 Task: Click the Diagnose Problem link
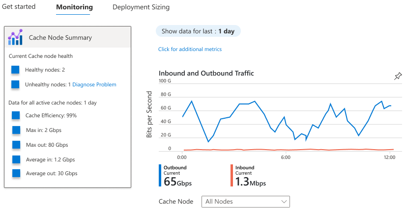94,85
